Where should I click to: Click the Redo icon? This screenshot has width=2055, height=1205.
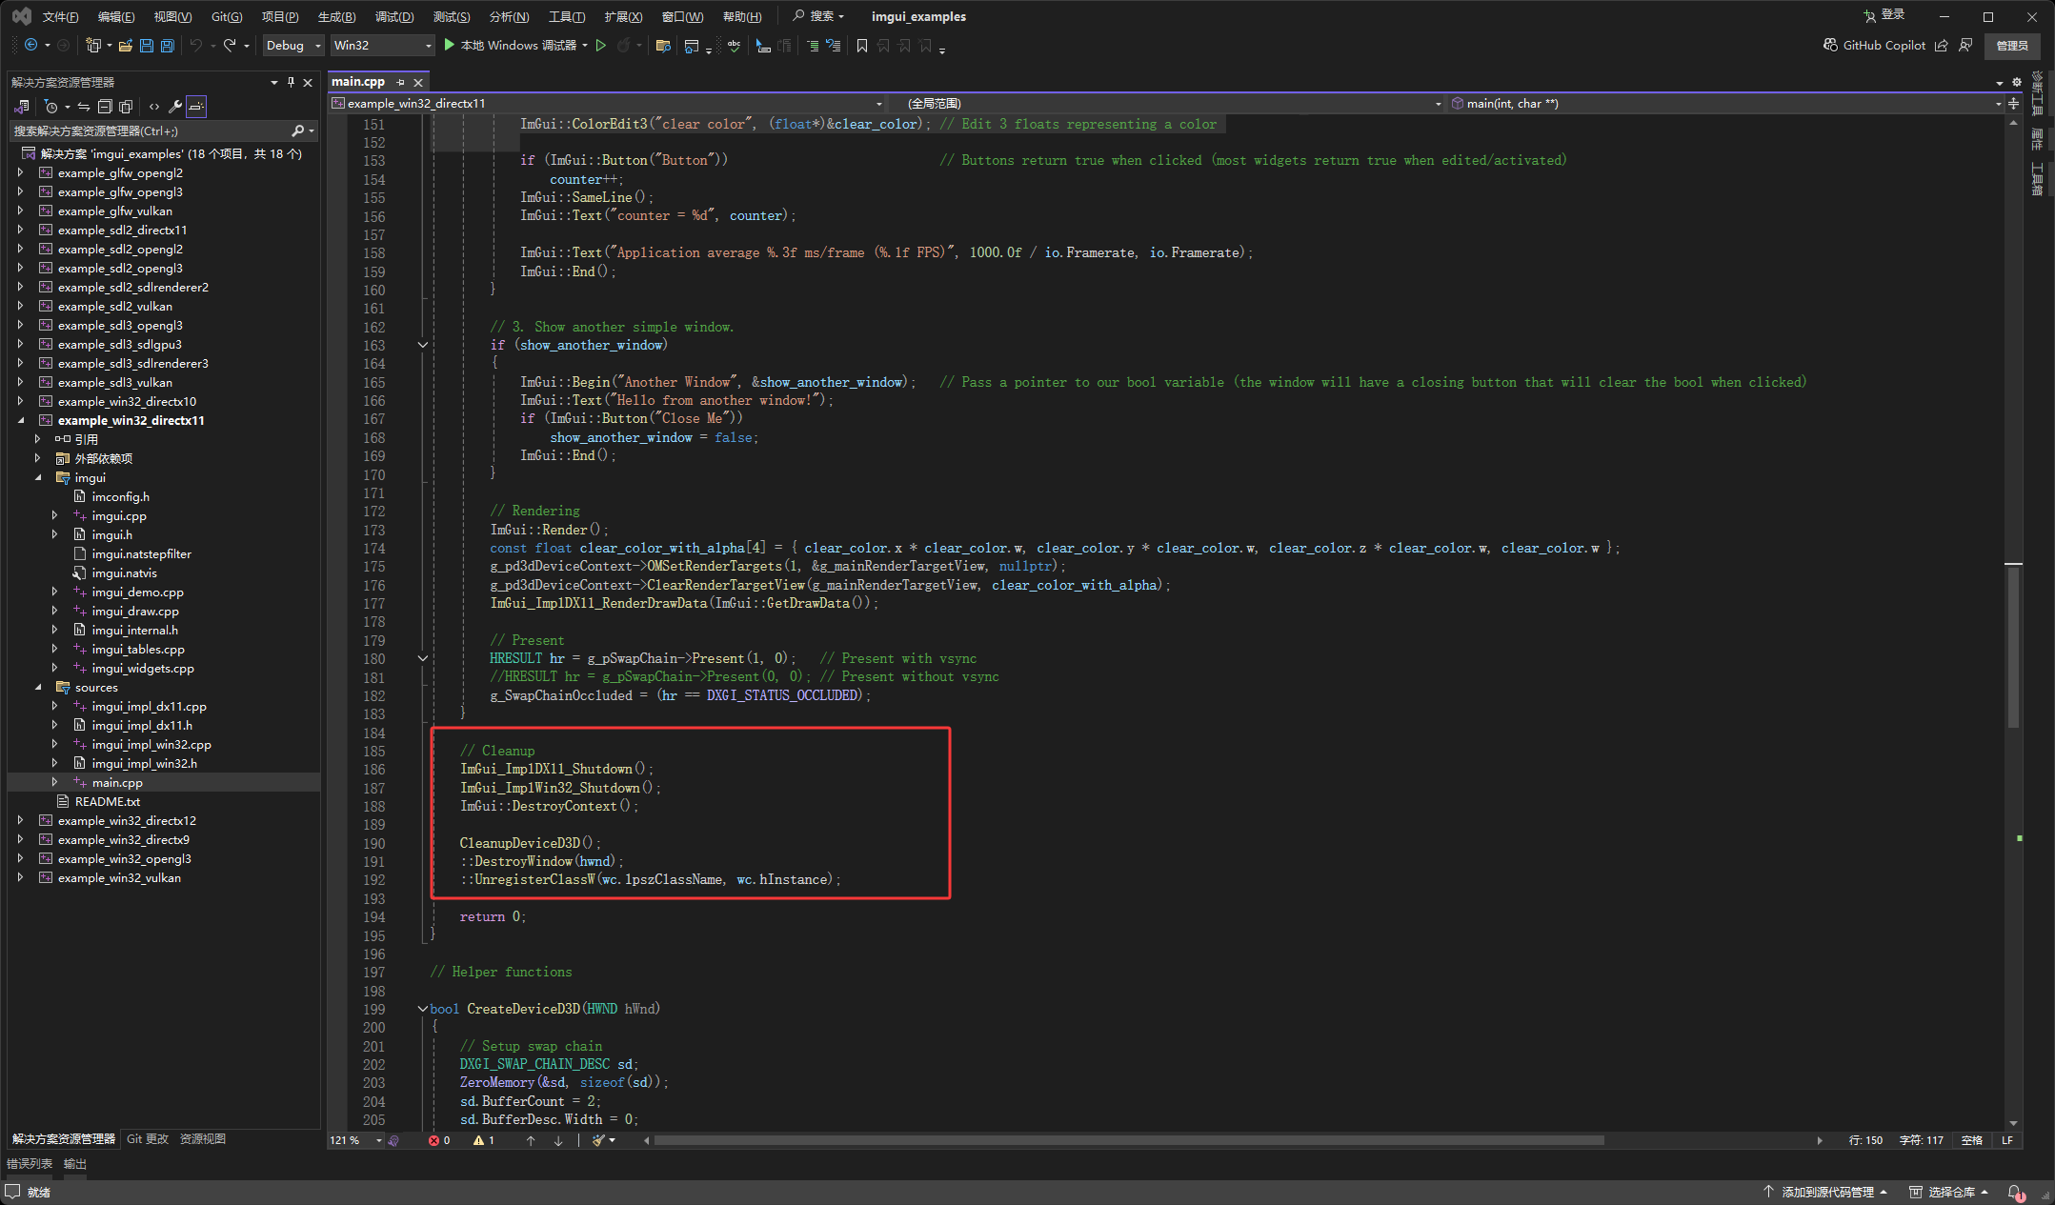(230, 46)
